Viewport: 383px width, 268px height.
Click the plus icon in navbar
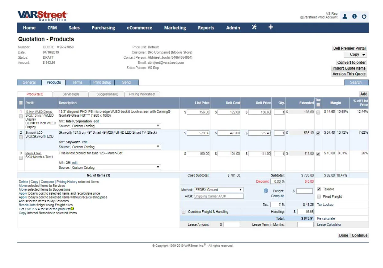coord(271,27)
